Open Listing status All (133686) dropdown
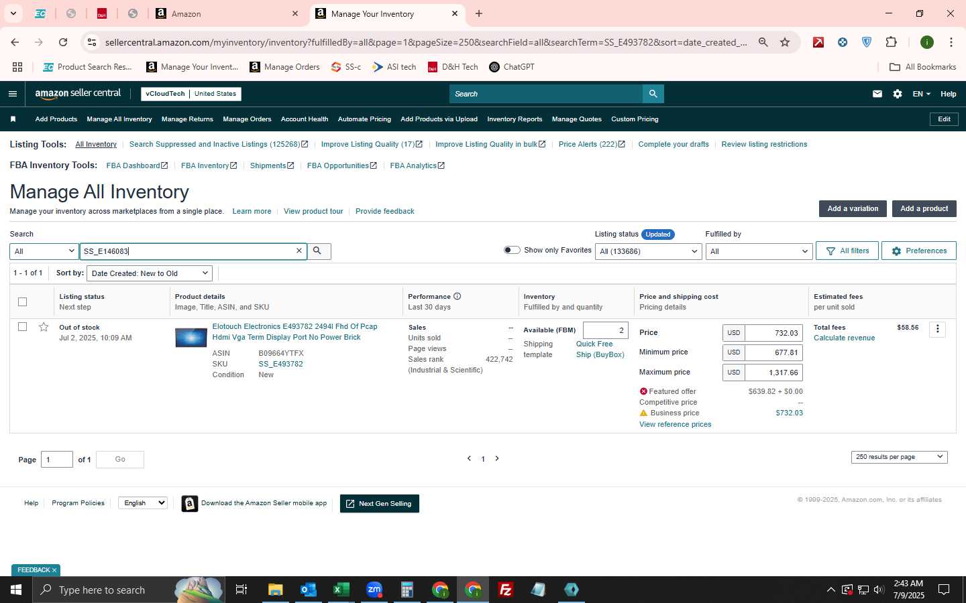 648,251
